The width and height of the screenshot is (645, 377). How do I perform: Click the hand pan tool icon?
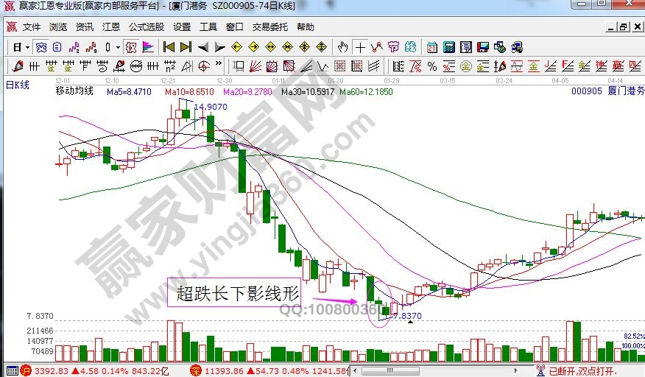pos(342,47)
